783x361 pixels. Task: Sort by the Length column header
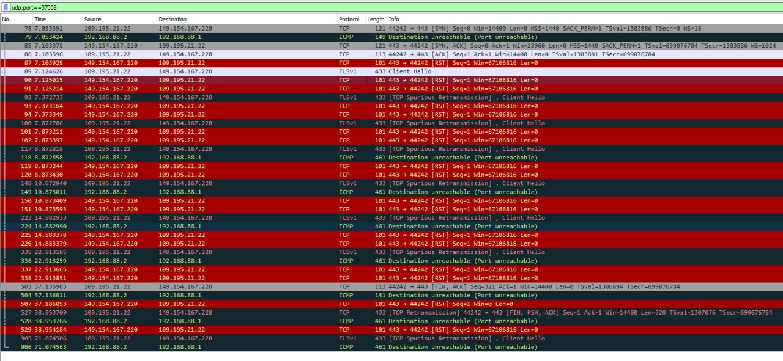pos(376,20)
